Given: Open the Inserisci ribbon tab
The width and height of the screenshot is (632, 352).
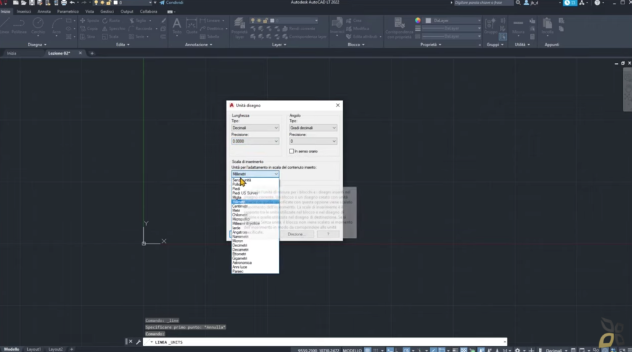Looking at the screenshot, I should click(x=24, y=12).
